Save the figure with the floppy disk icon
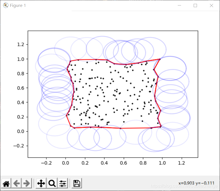The image size is (220, 191). pyautogui.click(x=77, y=183)
